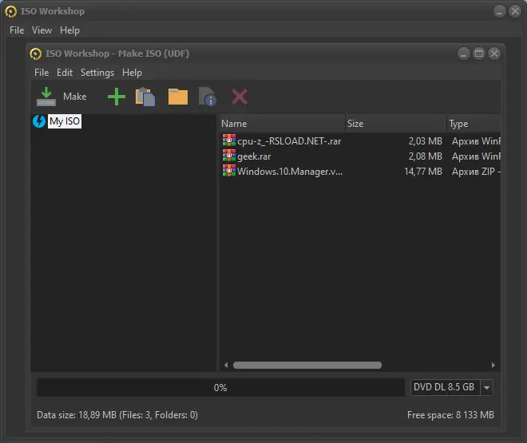Click the WinRAR icon of geek.rar
The height and width of the screenshot is (443, 527).
tap(229, 156)
